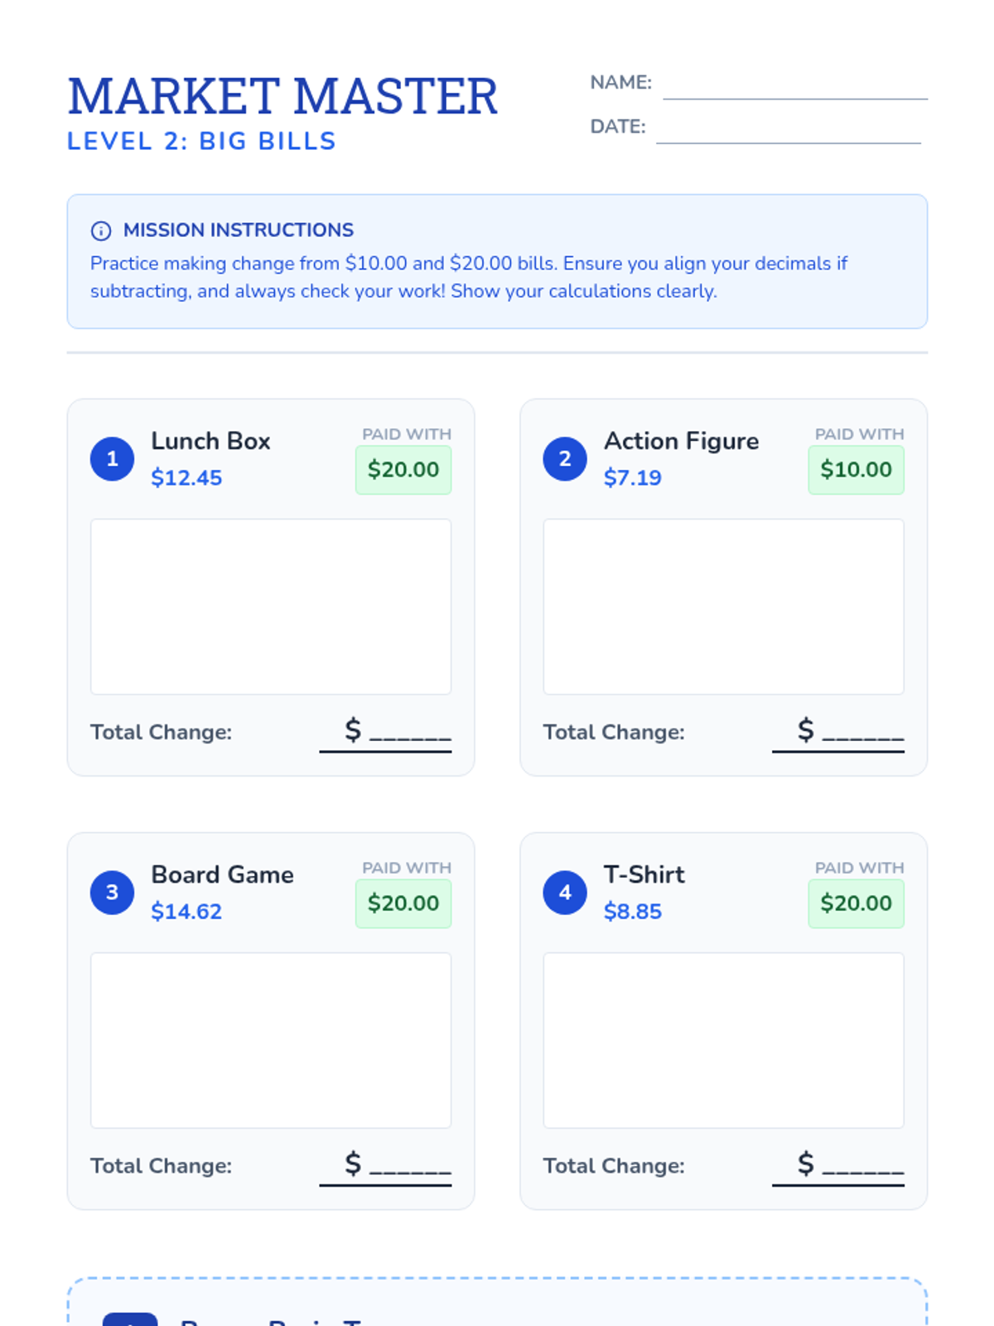Click the Lunch Box $20.00 paid badge
This screenshot has width=994, height=1326.
click(x=403, y=470)
